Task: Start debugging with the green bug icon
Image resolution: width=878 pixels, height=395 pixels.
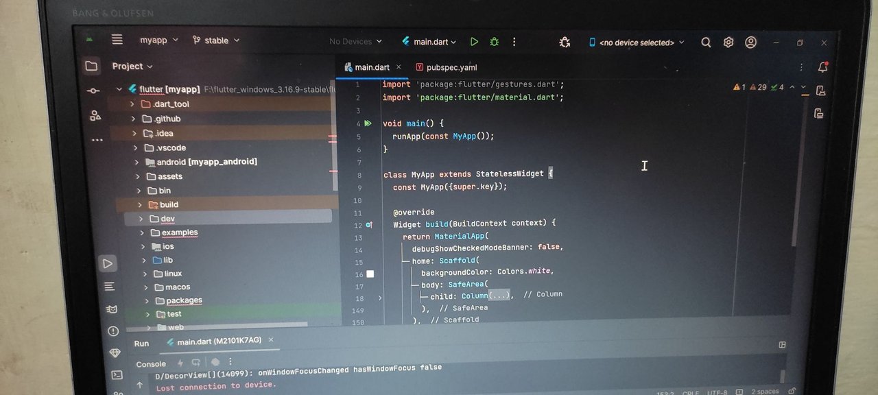Action: click(x=494, y=42)
